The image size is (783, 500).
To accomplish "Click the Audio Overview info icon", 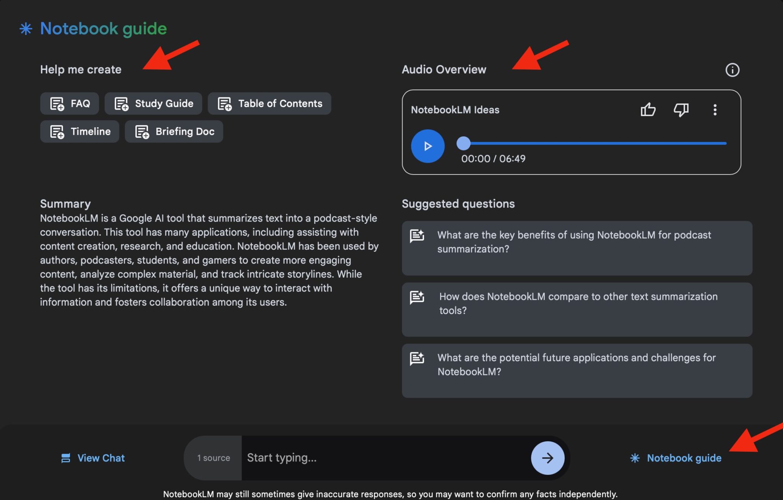I will tap(732, 70).
